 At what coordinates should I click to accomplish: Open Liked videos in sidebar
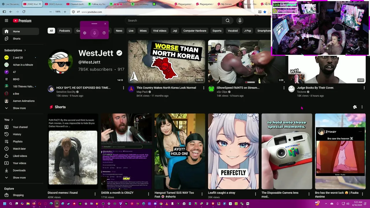coord(21,156)
